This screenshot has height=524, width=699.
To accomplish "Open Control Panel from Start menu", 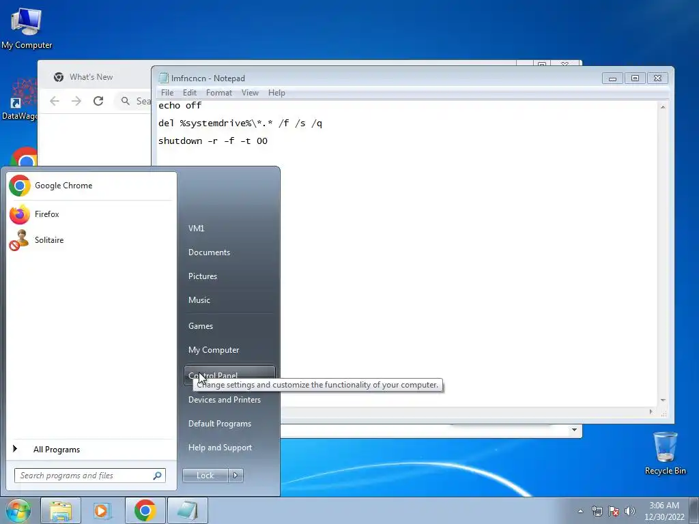I will 229,376.
